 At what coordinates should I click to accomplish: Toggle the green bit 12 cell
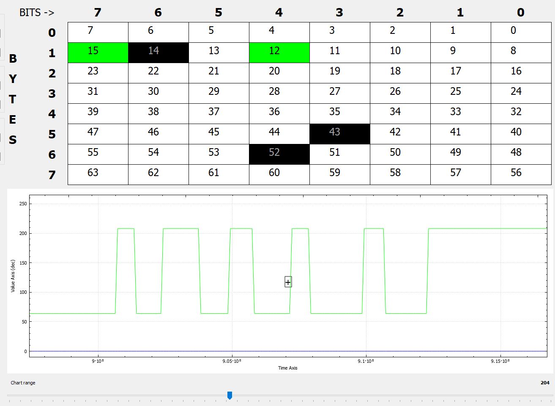(279, 52)
